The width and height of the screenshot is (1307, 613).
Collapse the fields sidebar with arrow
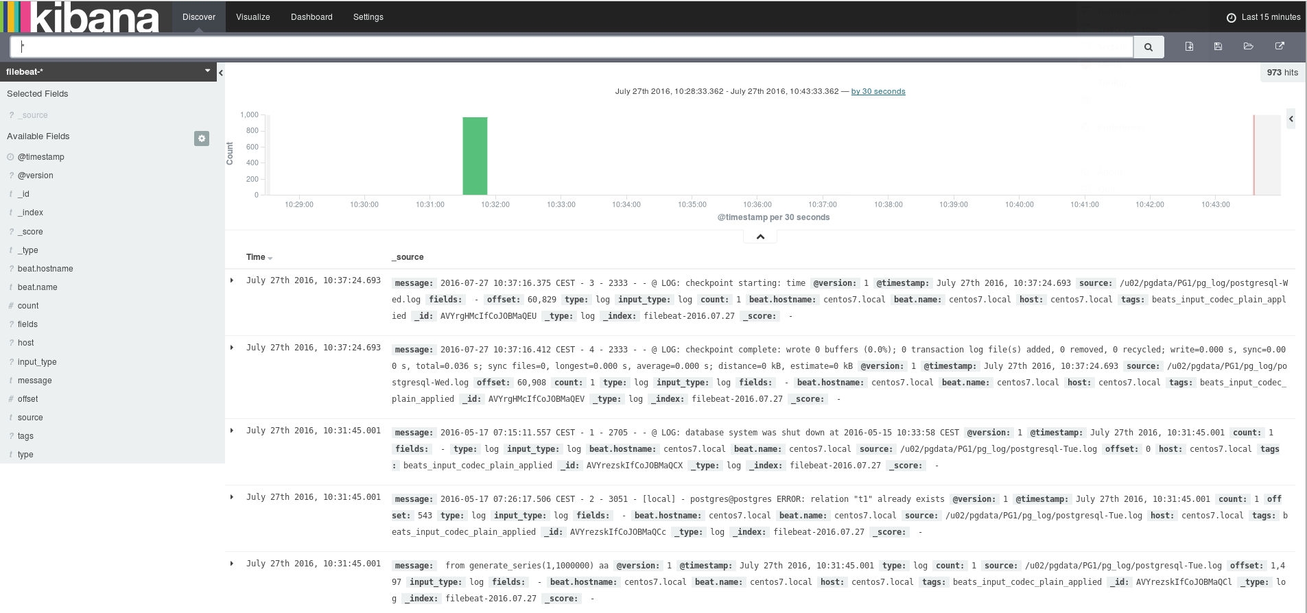(x=221, y=73)
